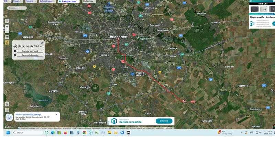This screenshot has height=154, width=275.
Task: Expand the Calarasi region dropdown arrow
Action: 55,1
